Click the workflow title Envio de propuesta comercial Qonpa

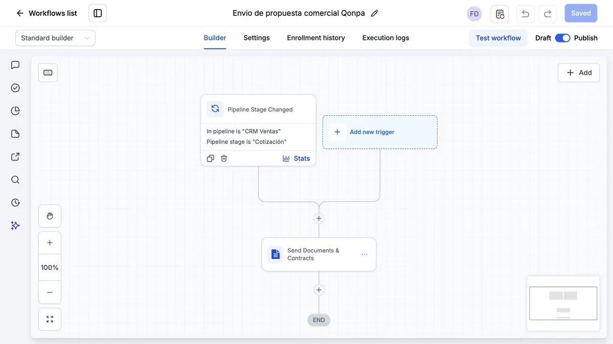299,13
